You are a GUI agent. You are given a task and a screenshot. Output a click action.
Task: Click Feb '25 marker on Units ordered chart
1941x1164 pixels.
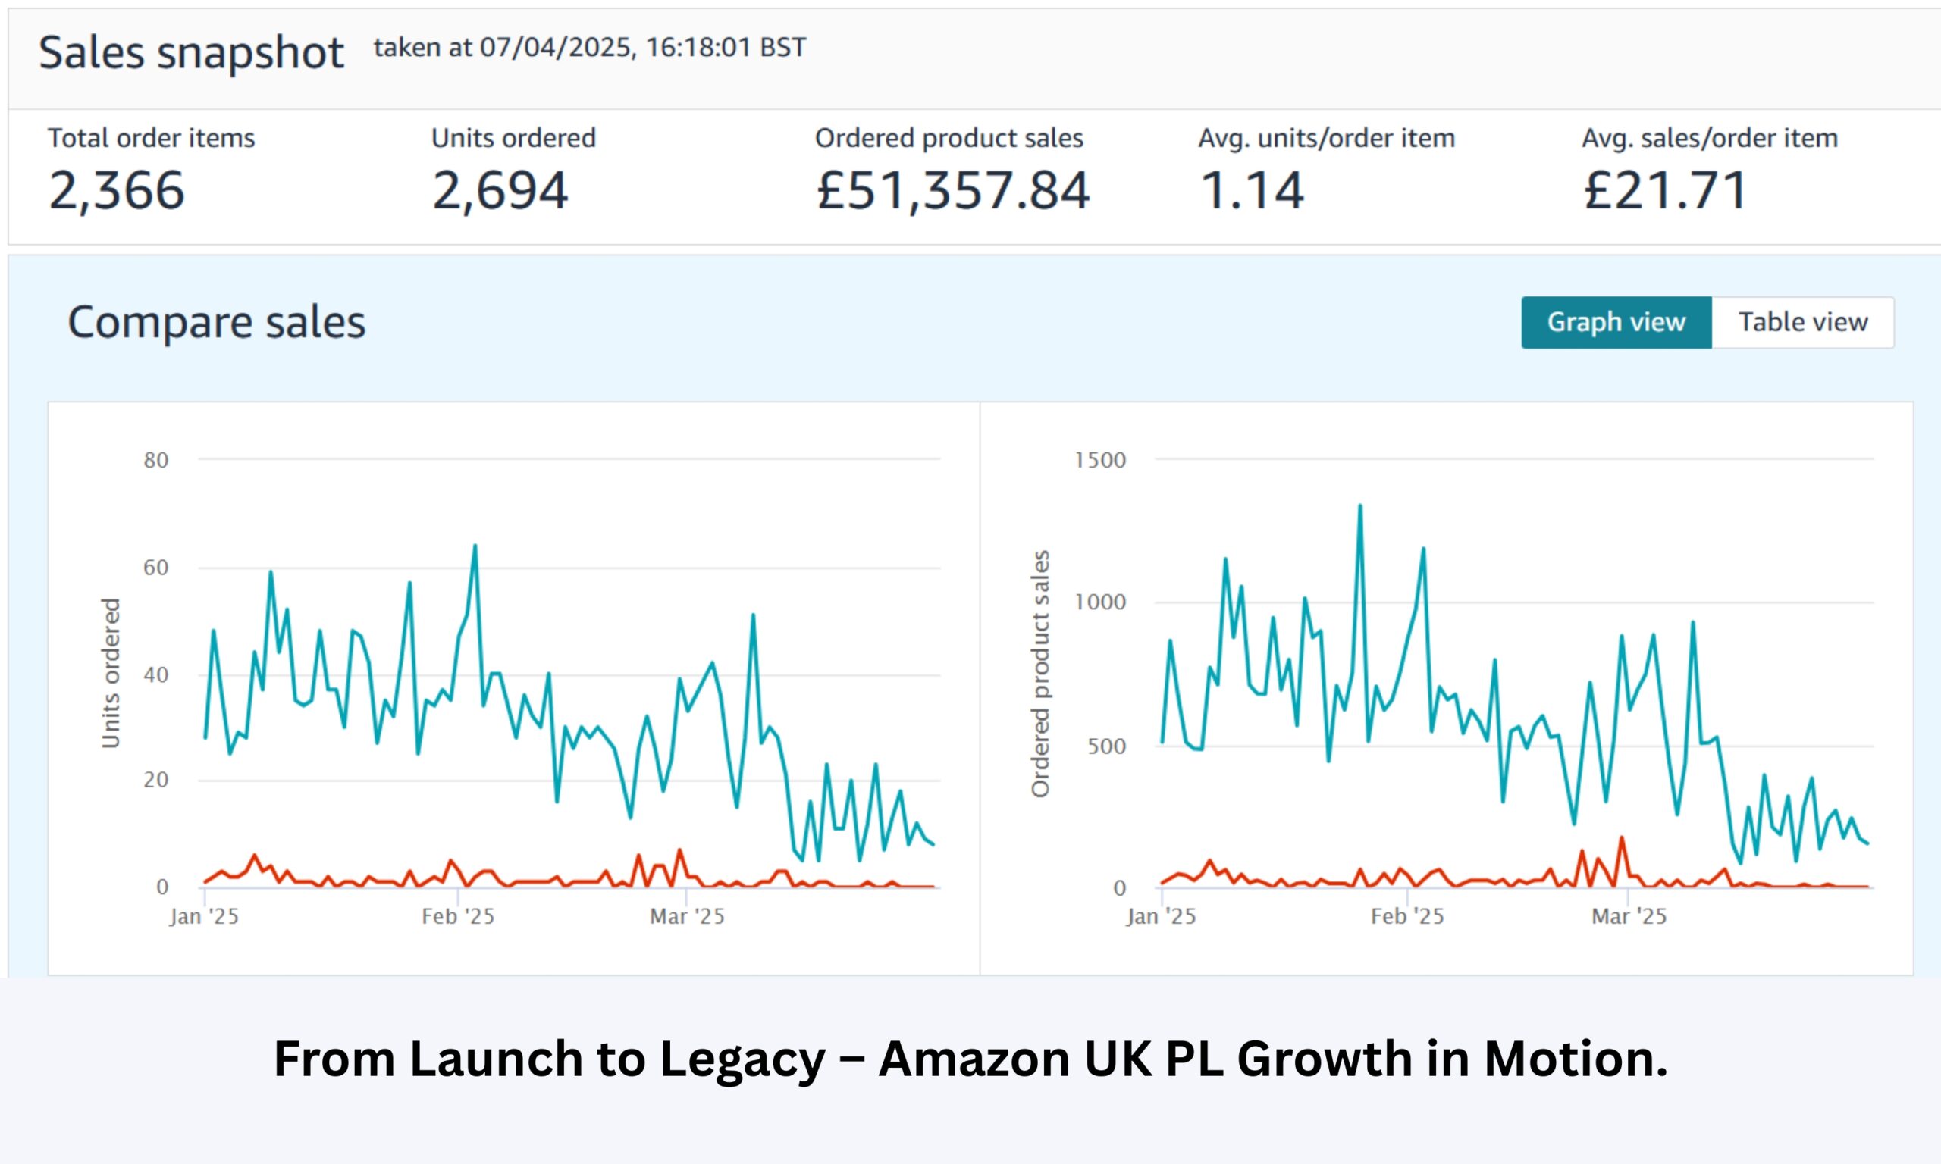458,915
